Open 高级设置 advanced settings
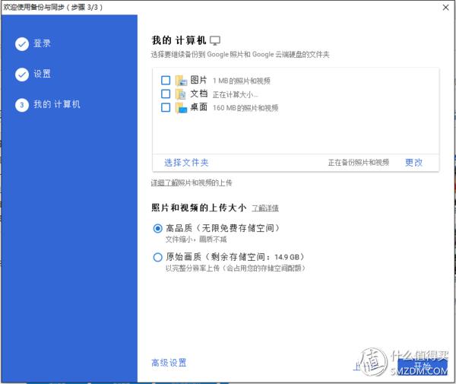Screen dimensions: 456x384 (169, 363)
